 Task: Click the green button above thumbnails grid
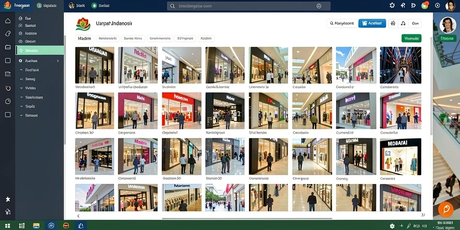(411, 39)
